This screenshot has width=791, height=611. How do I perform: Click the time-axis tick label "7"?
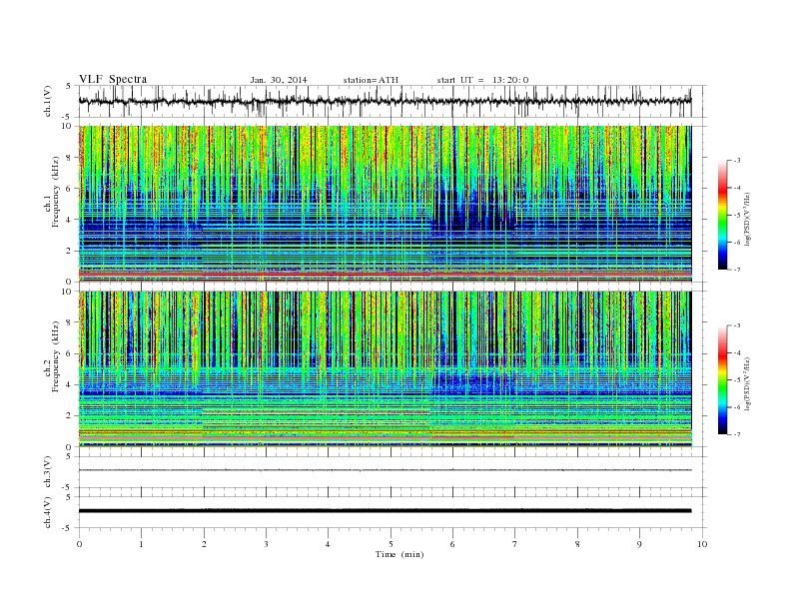pos(515,544)
